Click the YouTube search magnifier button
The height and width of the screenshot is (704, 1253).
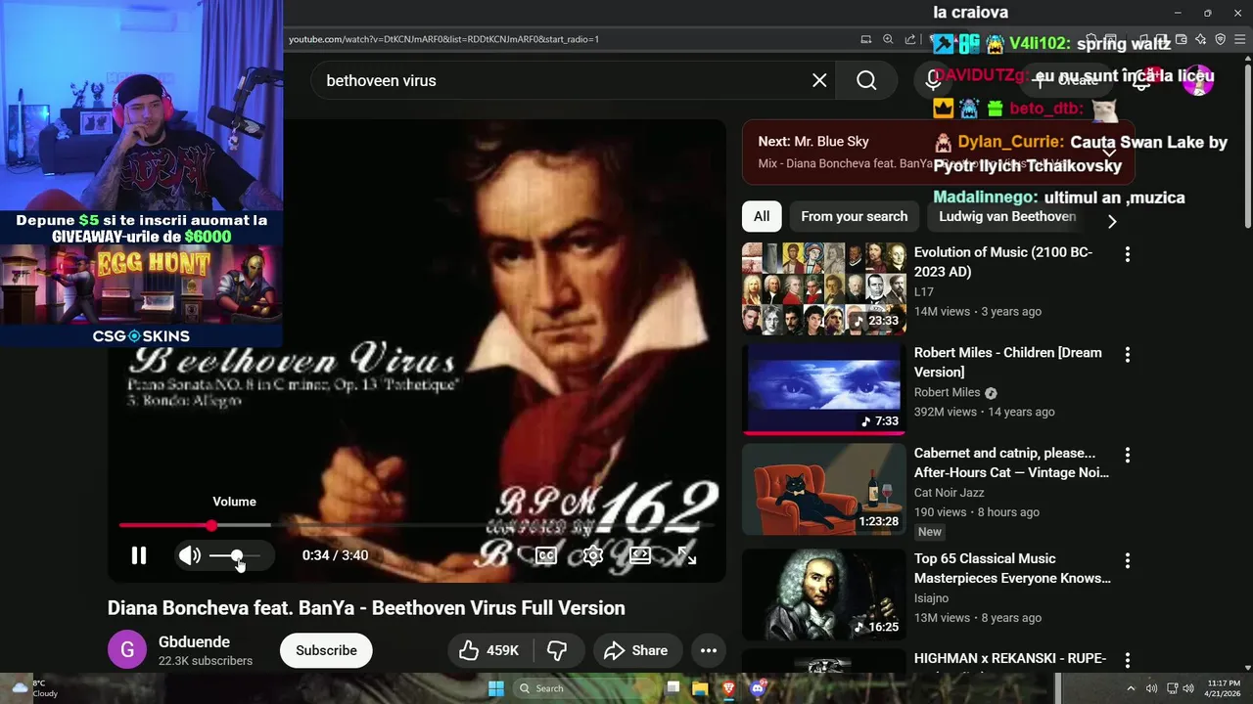866,80
